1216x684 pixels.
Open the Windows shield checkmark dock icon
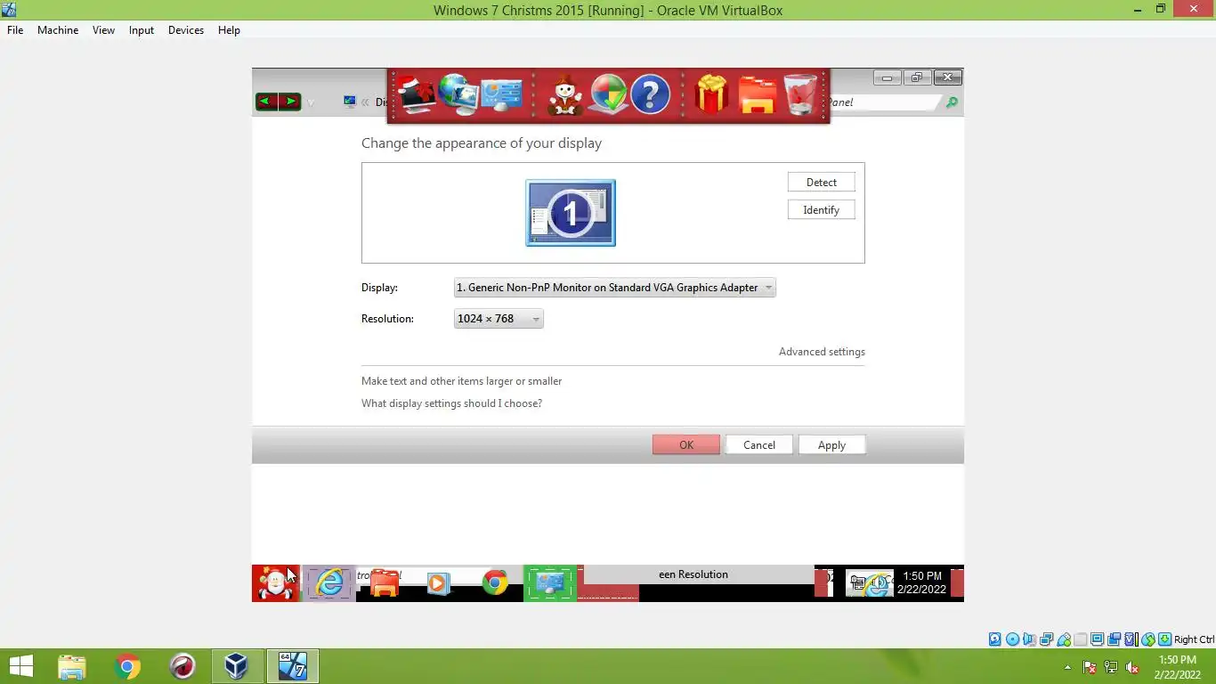coord(609,94)
